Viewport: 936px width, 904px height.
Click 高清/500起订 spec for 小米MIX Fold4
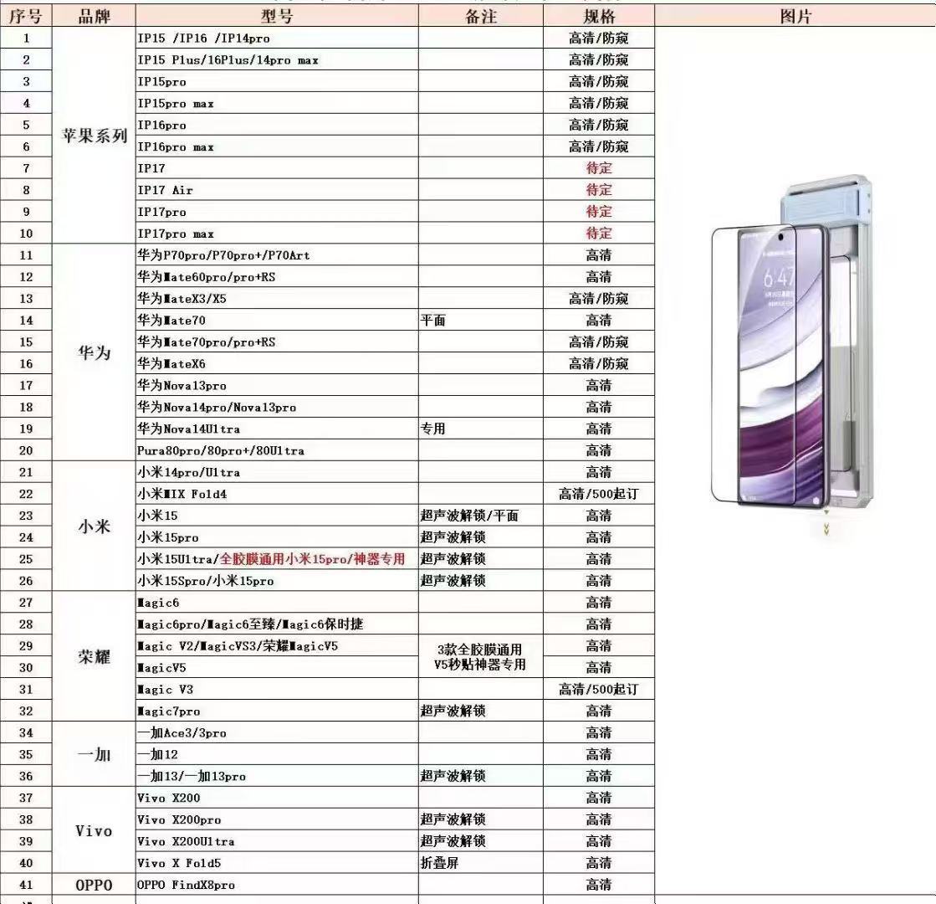pos(599,494)
